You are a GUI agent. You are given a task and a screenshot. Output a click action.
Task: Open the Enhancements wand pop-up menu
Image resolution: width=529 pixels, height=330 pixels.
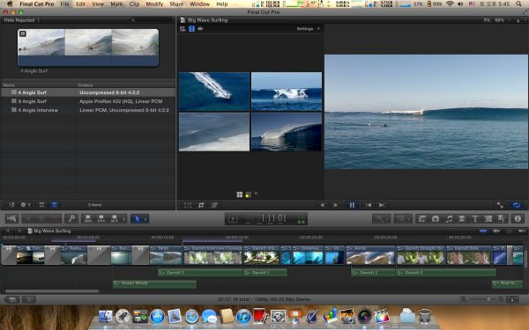pyautogui.click(x=381, y=219)
